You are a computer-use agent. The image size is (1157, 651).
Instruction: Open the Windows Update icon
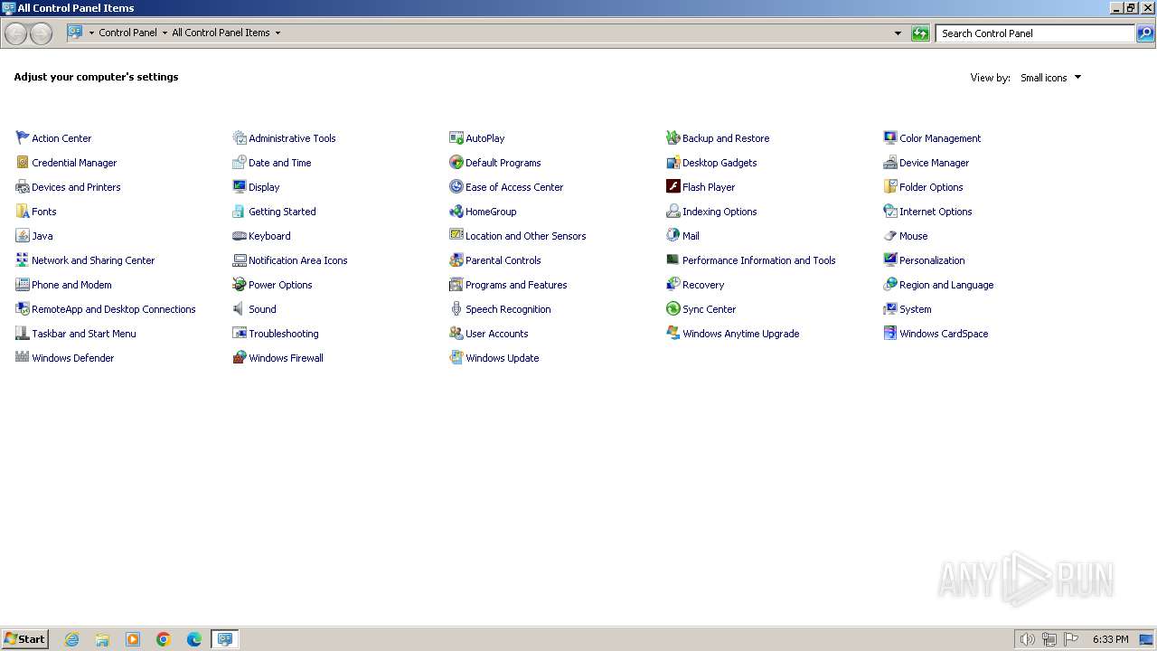(x=456, y=358)
